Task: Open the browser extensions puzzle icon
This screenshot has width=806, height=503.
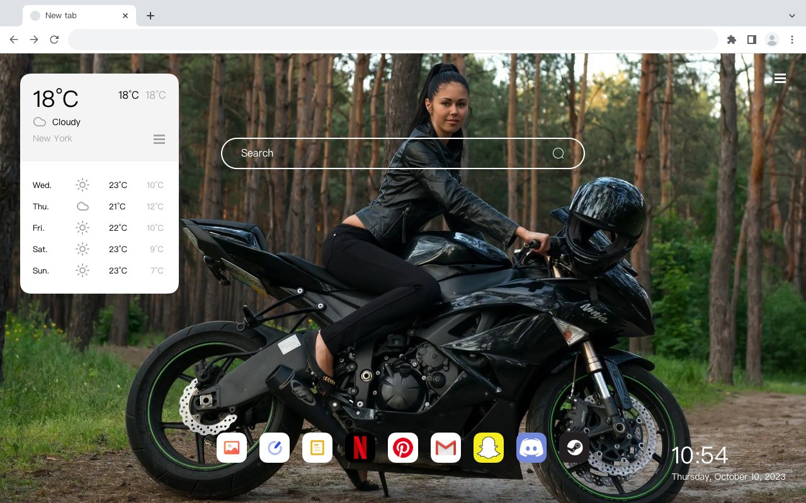Action: (731, 40)
